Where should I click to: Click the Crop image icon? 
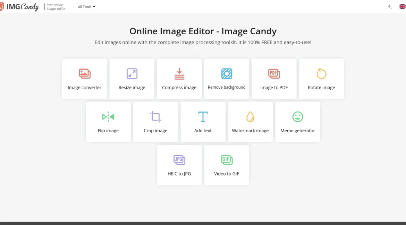(155, 117)
